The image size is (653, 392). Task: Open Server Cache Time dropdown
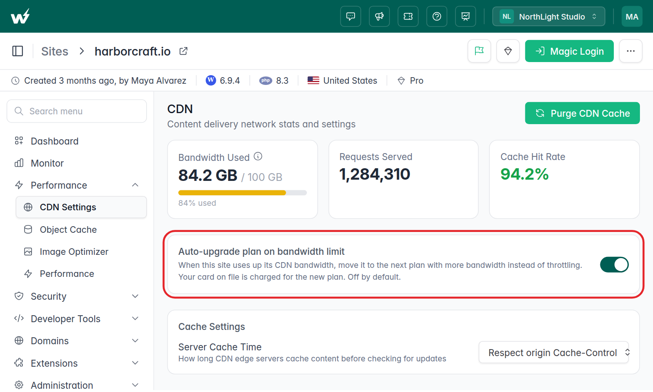(554, 352)
